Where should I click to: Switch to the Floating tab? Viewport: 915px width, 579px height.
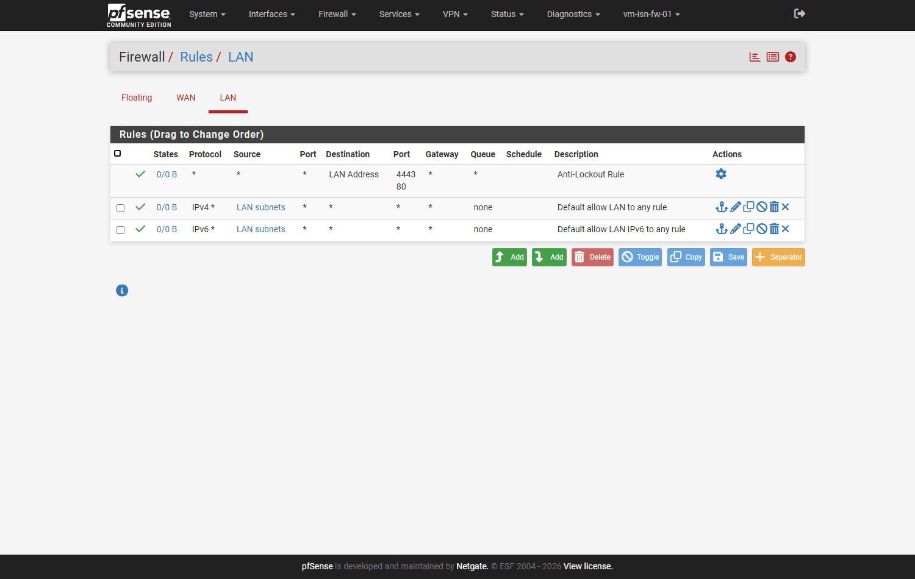pyautogui.click(x=137, y=98)
